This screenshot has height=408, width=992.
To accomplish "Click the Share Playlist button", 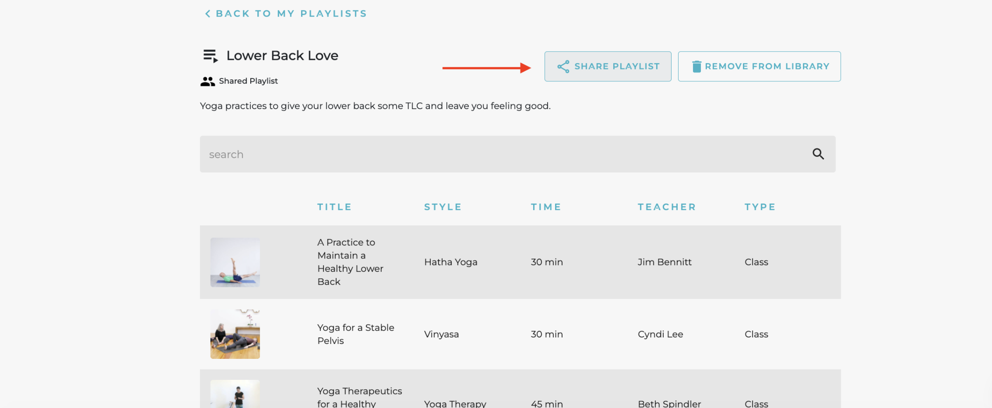I will coord(608,66).
